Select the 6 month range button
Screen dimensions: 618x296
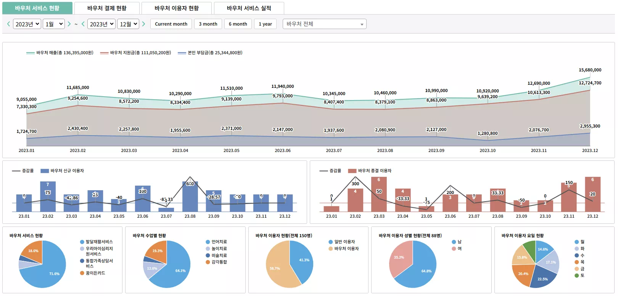point(238,24)
